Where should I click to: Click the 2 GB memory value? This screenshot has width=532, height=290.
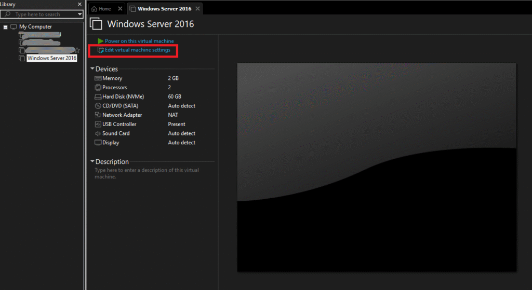pyautogui.click(x=173, y=78)
